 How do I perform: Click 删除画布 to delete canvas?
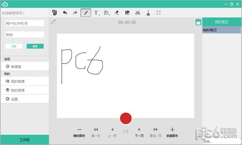pos(79,133)
